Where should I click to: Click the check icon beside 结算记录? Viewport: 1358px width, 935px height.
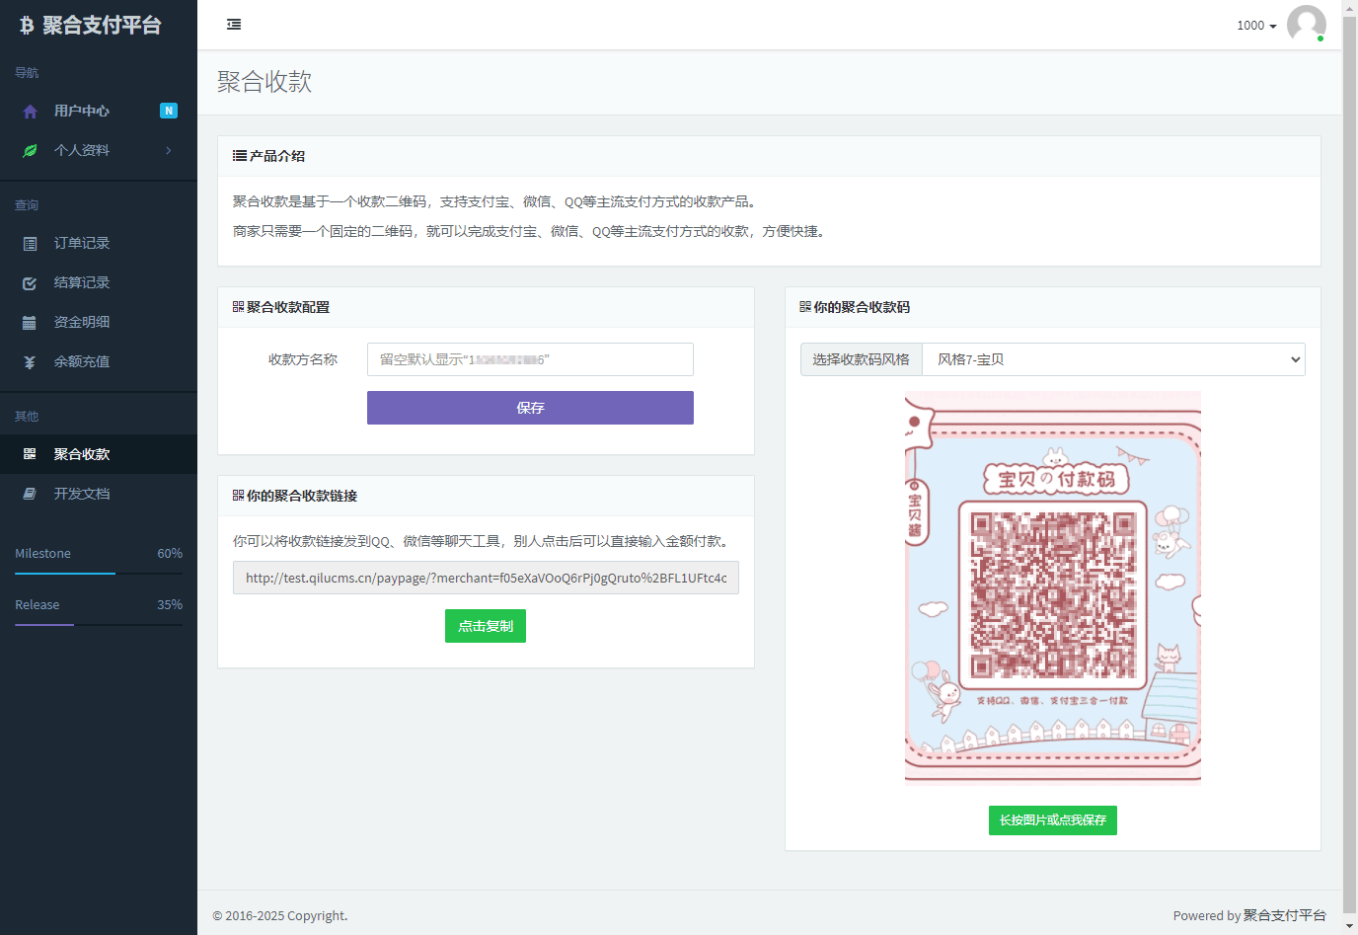30,283
